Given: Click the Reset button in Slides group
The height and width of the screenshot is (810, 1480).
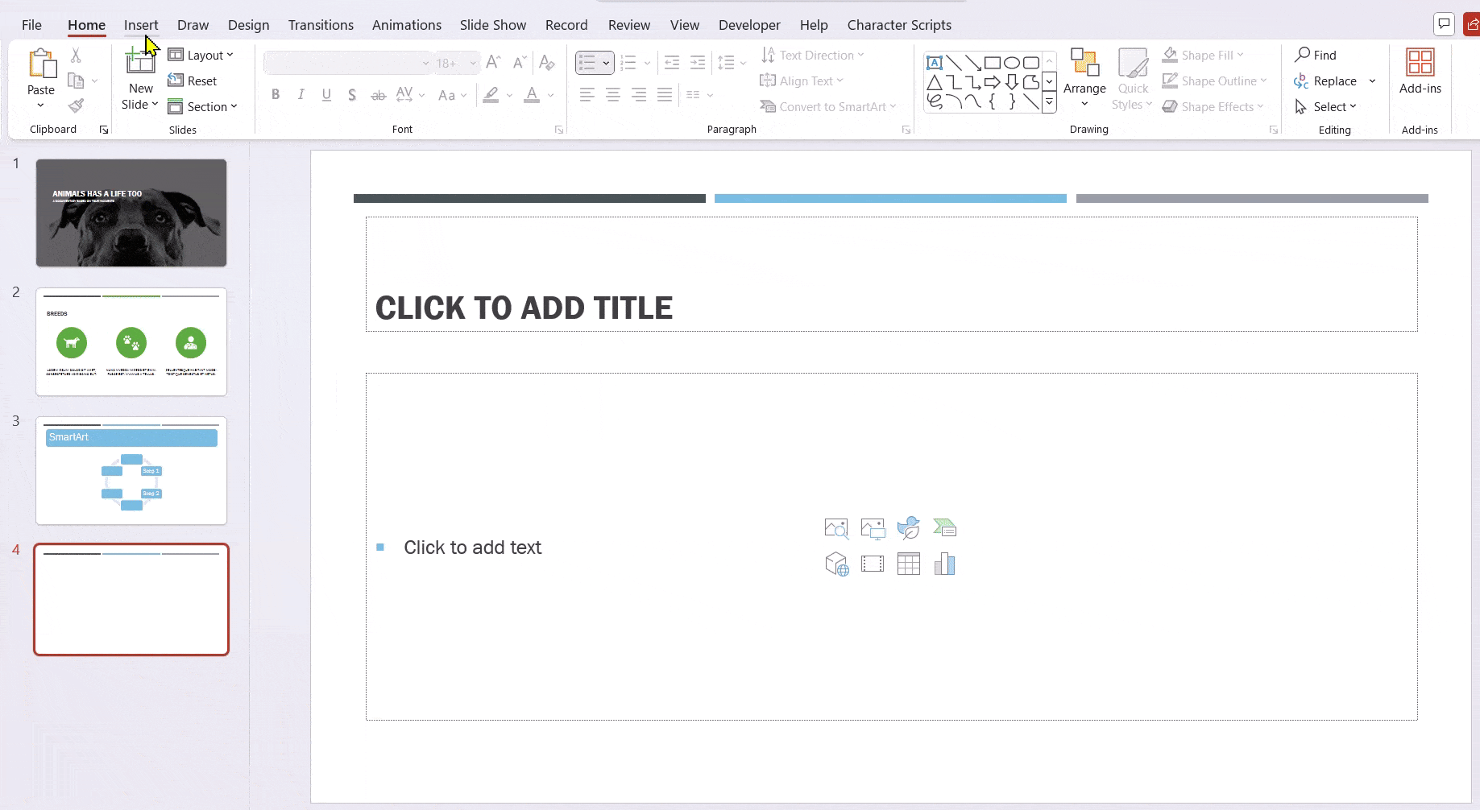Looking at the screenshot, I should pos(193,81).
